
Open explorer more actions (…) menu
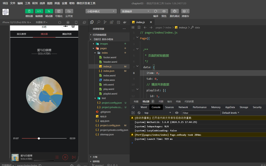click(x=124, y=29)
